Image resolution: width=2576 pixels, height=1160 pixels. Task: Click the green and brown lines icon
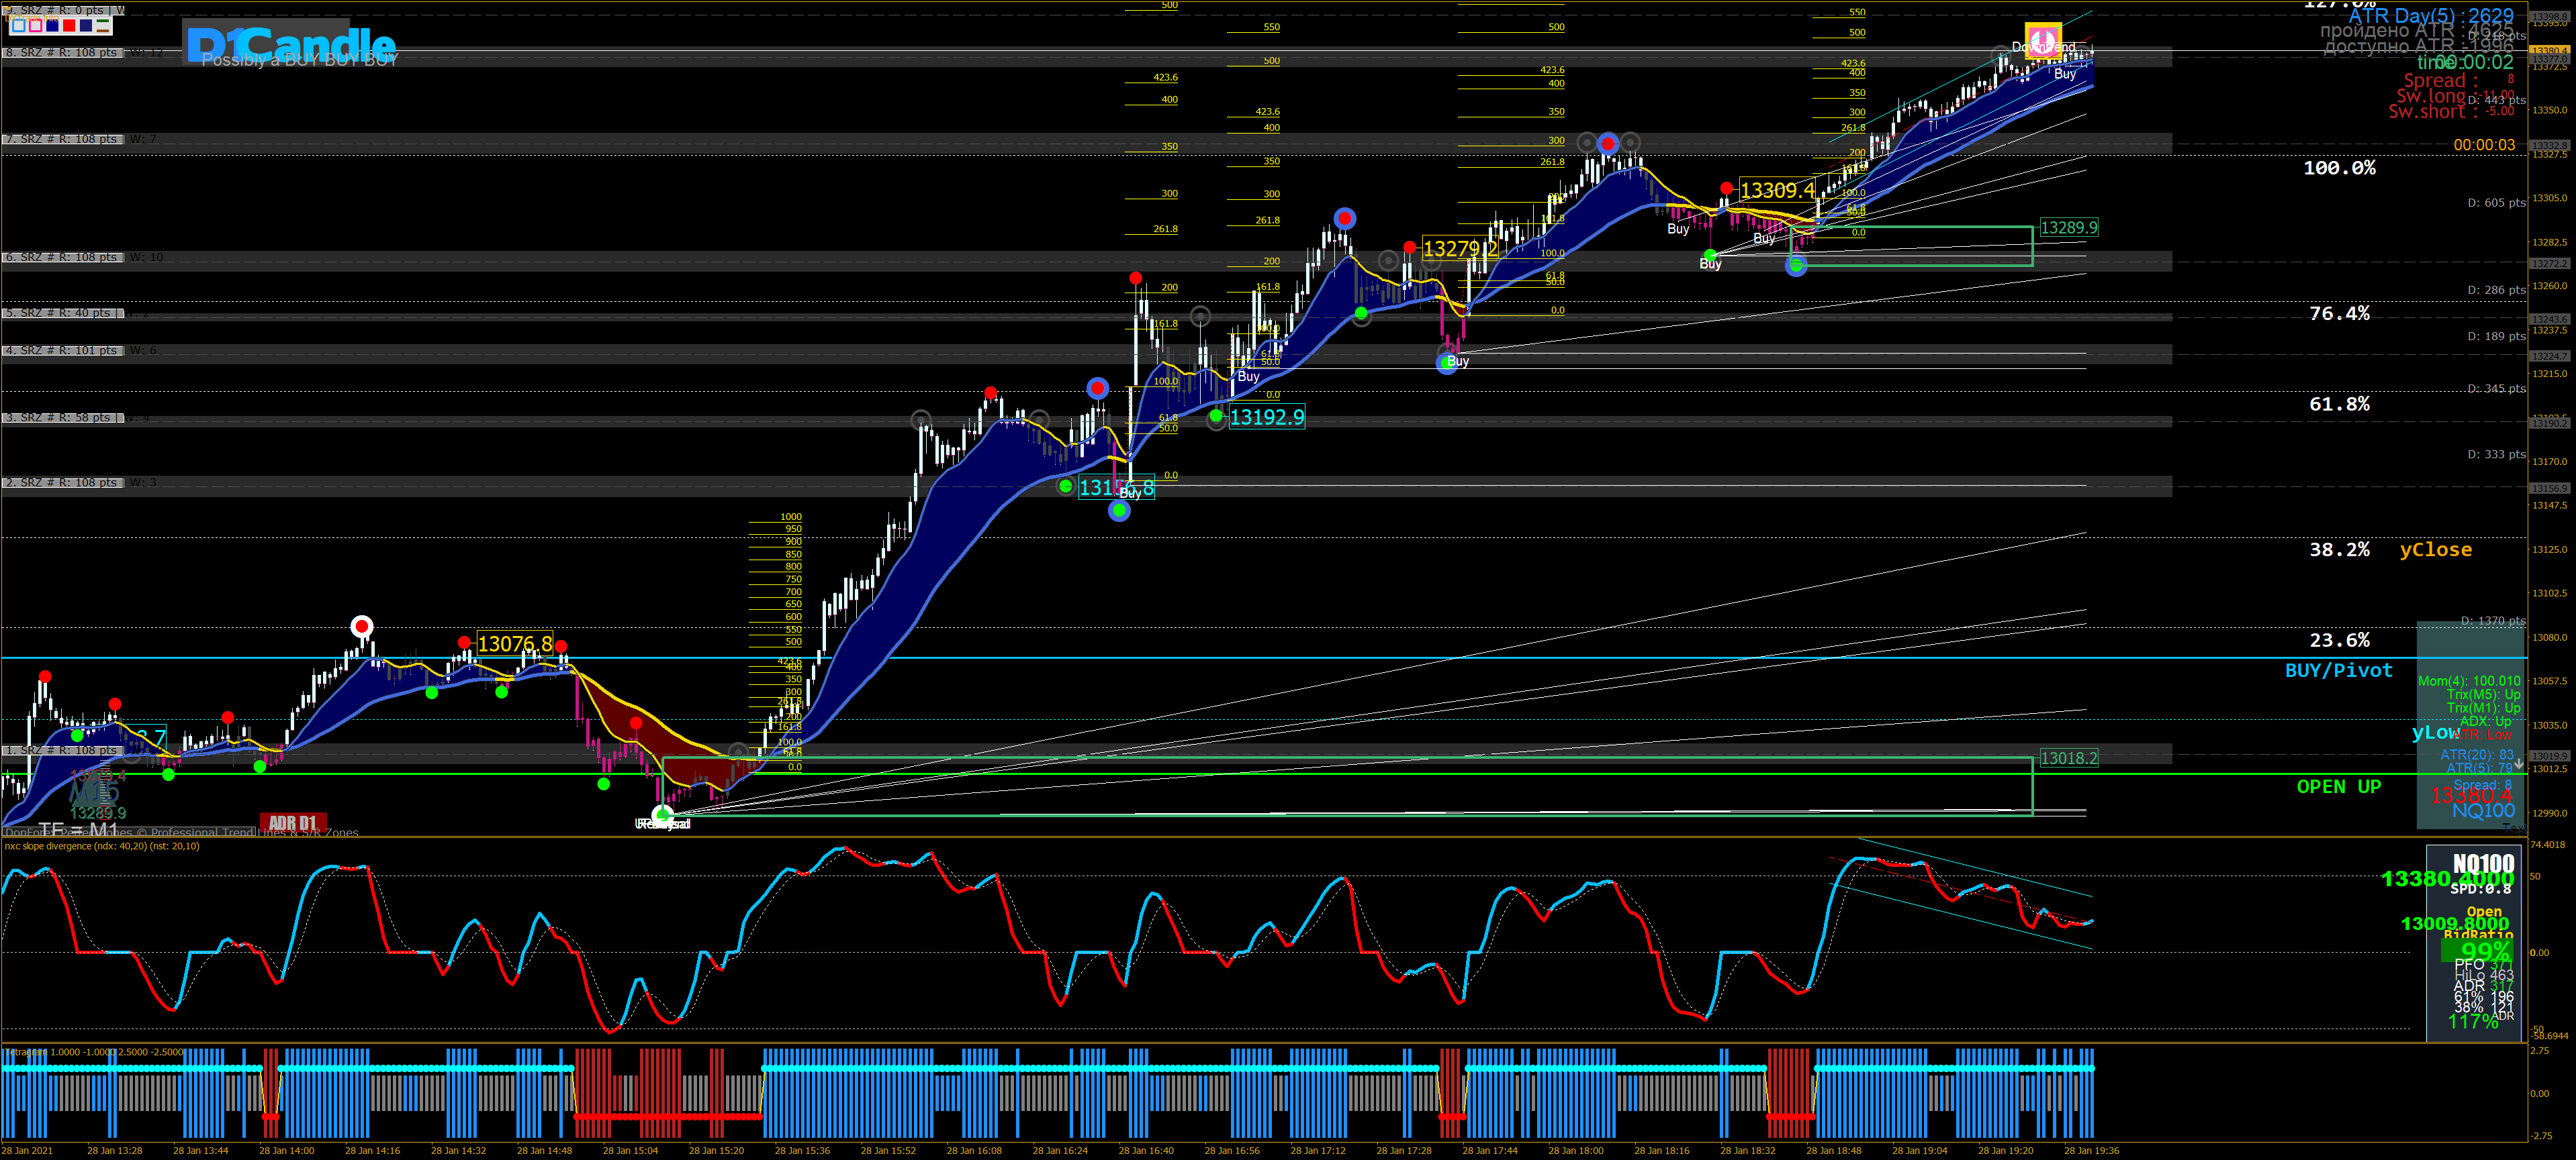point(103,26)
